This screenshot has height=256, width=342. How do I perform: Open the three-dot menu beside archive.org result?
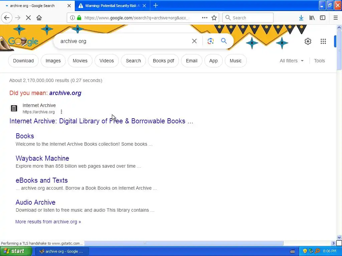(61, 112)
